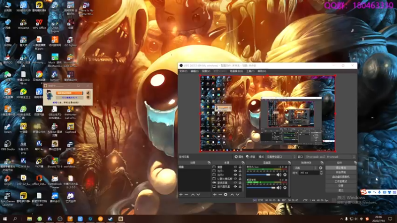
Task: Lock the 显示器采集 source
Action: [240, 187]
